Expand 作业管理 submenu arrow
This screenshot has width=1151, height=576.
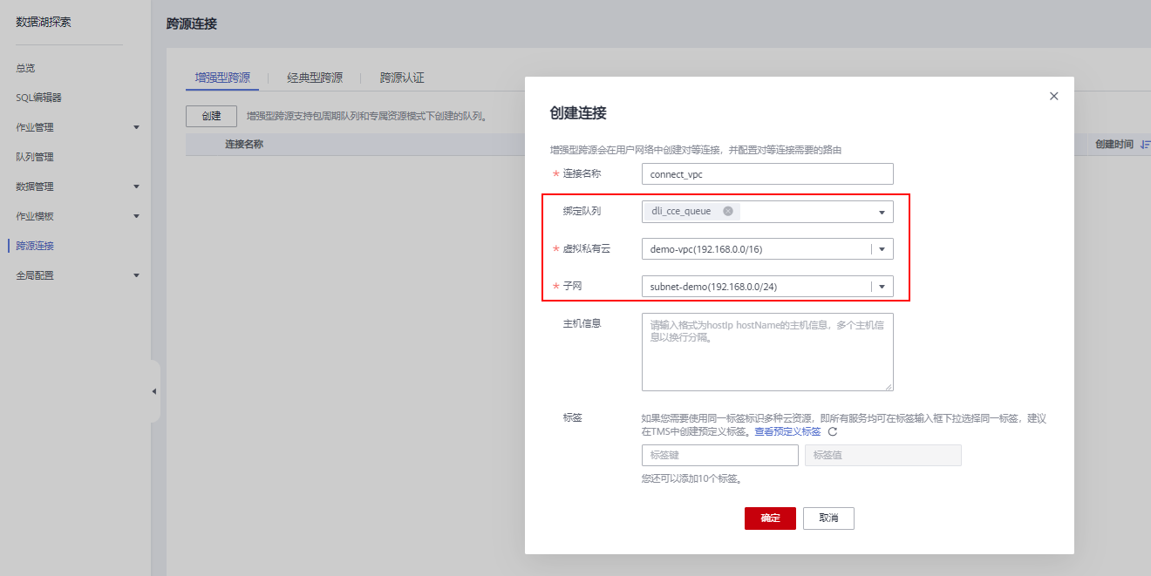pos(136,128)
